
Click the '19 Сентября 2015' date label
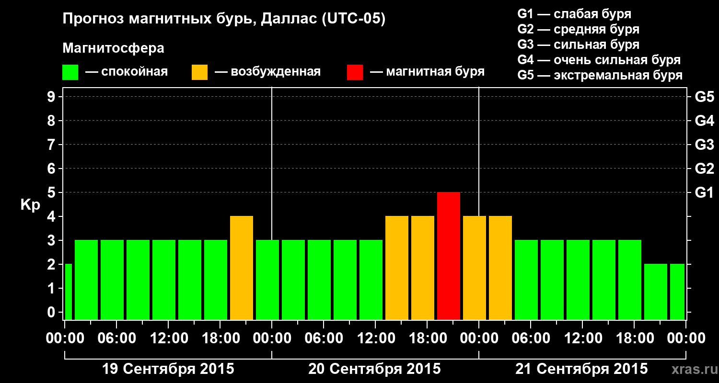pyautogui.click(x=168, y=369)
